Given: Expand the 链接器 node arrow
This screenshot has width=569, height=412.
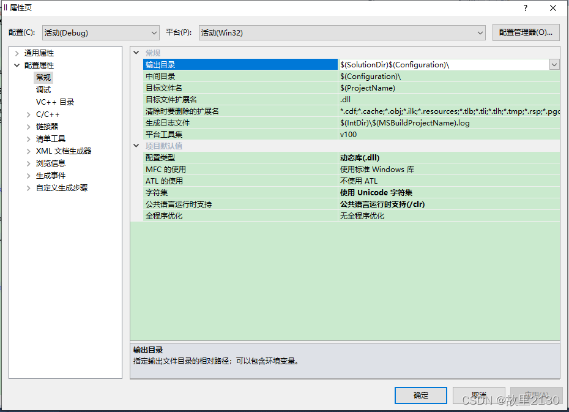Looking at the screenshot, I should click(x=28, y=127).
